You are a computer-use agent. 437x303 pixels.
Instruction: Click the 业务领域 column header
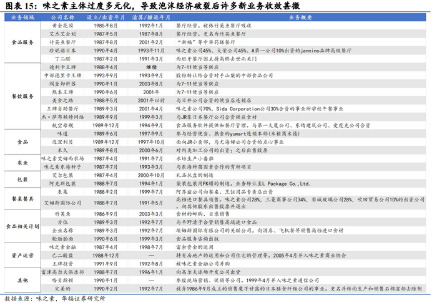tap(22, 17)
